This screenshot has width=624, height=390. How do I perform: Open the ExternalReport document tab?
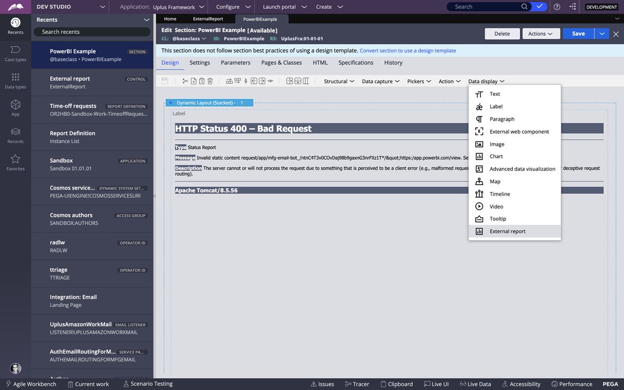tap(208, 19)
